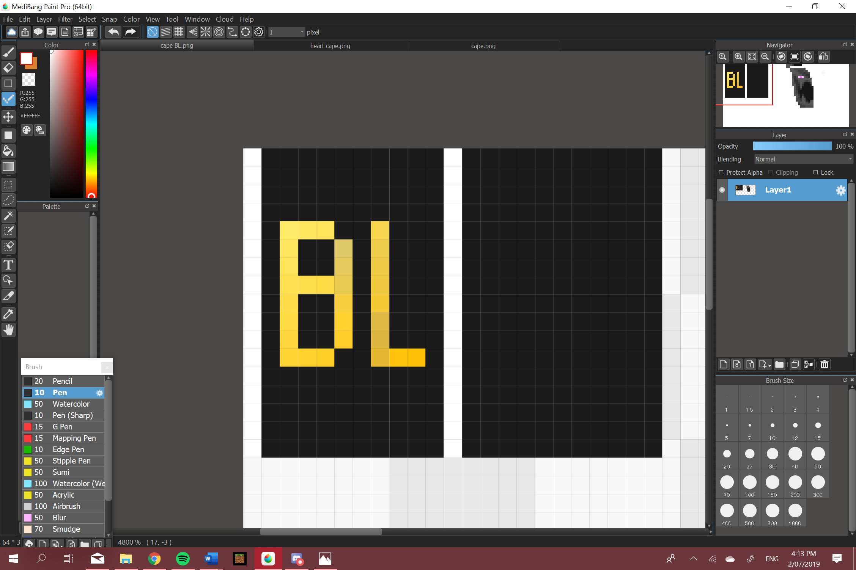
Task: Delete the layer with trash icon
Action: click(x=825, y=365)
